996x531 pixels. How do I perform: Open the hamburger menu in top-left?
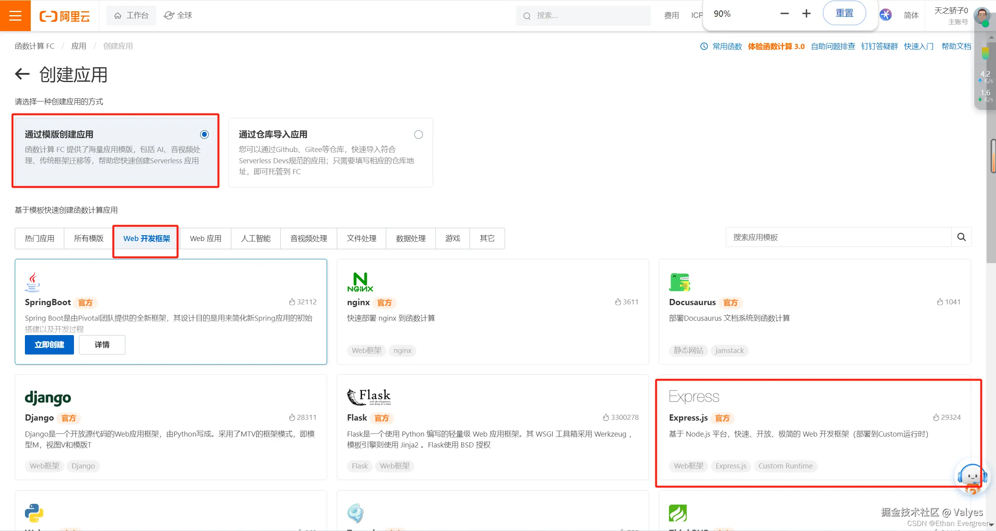(15, 16)
